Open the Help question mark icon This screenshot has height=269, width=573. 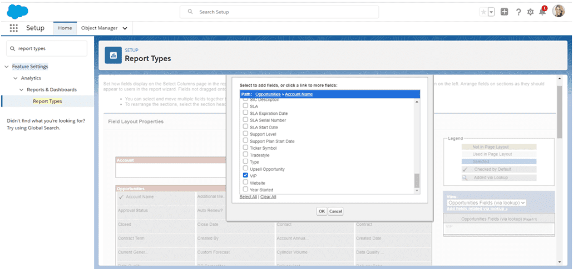518,12
